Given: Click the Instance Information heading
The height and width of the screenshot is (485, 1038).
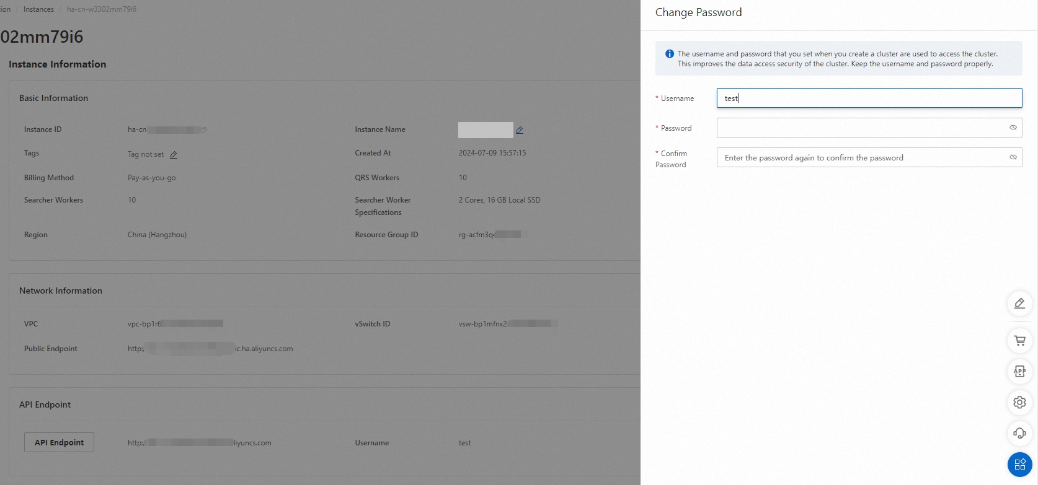Looking at the screenshot, I should coord(58,64).
